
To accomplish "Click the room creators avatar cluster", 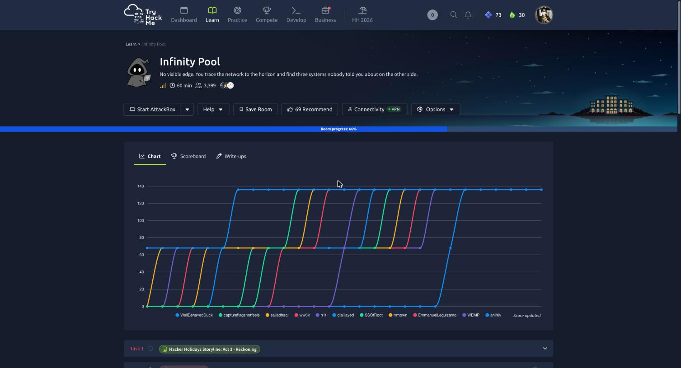I will pyautogui.click(x=227, y=85).
